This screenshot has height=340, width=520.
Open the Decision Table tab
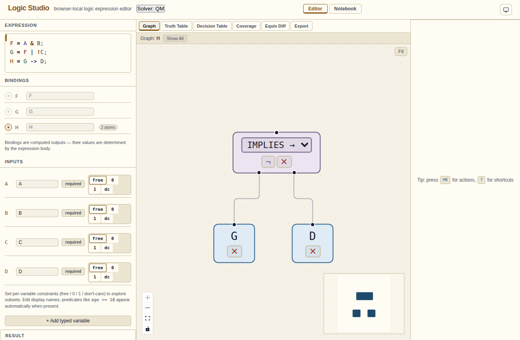[x=212, y=26]
